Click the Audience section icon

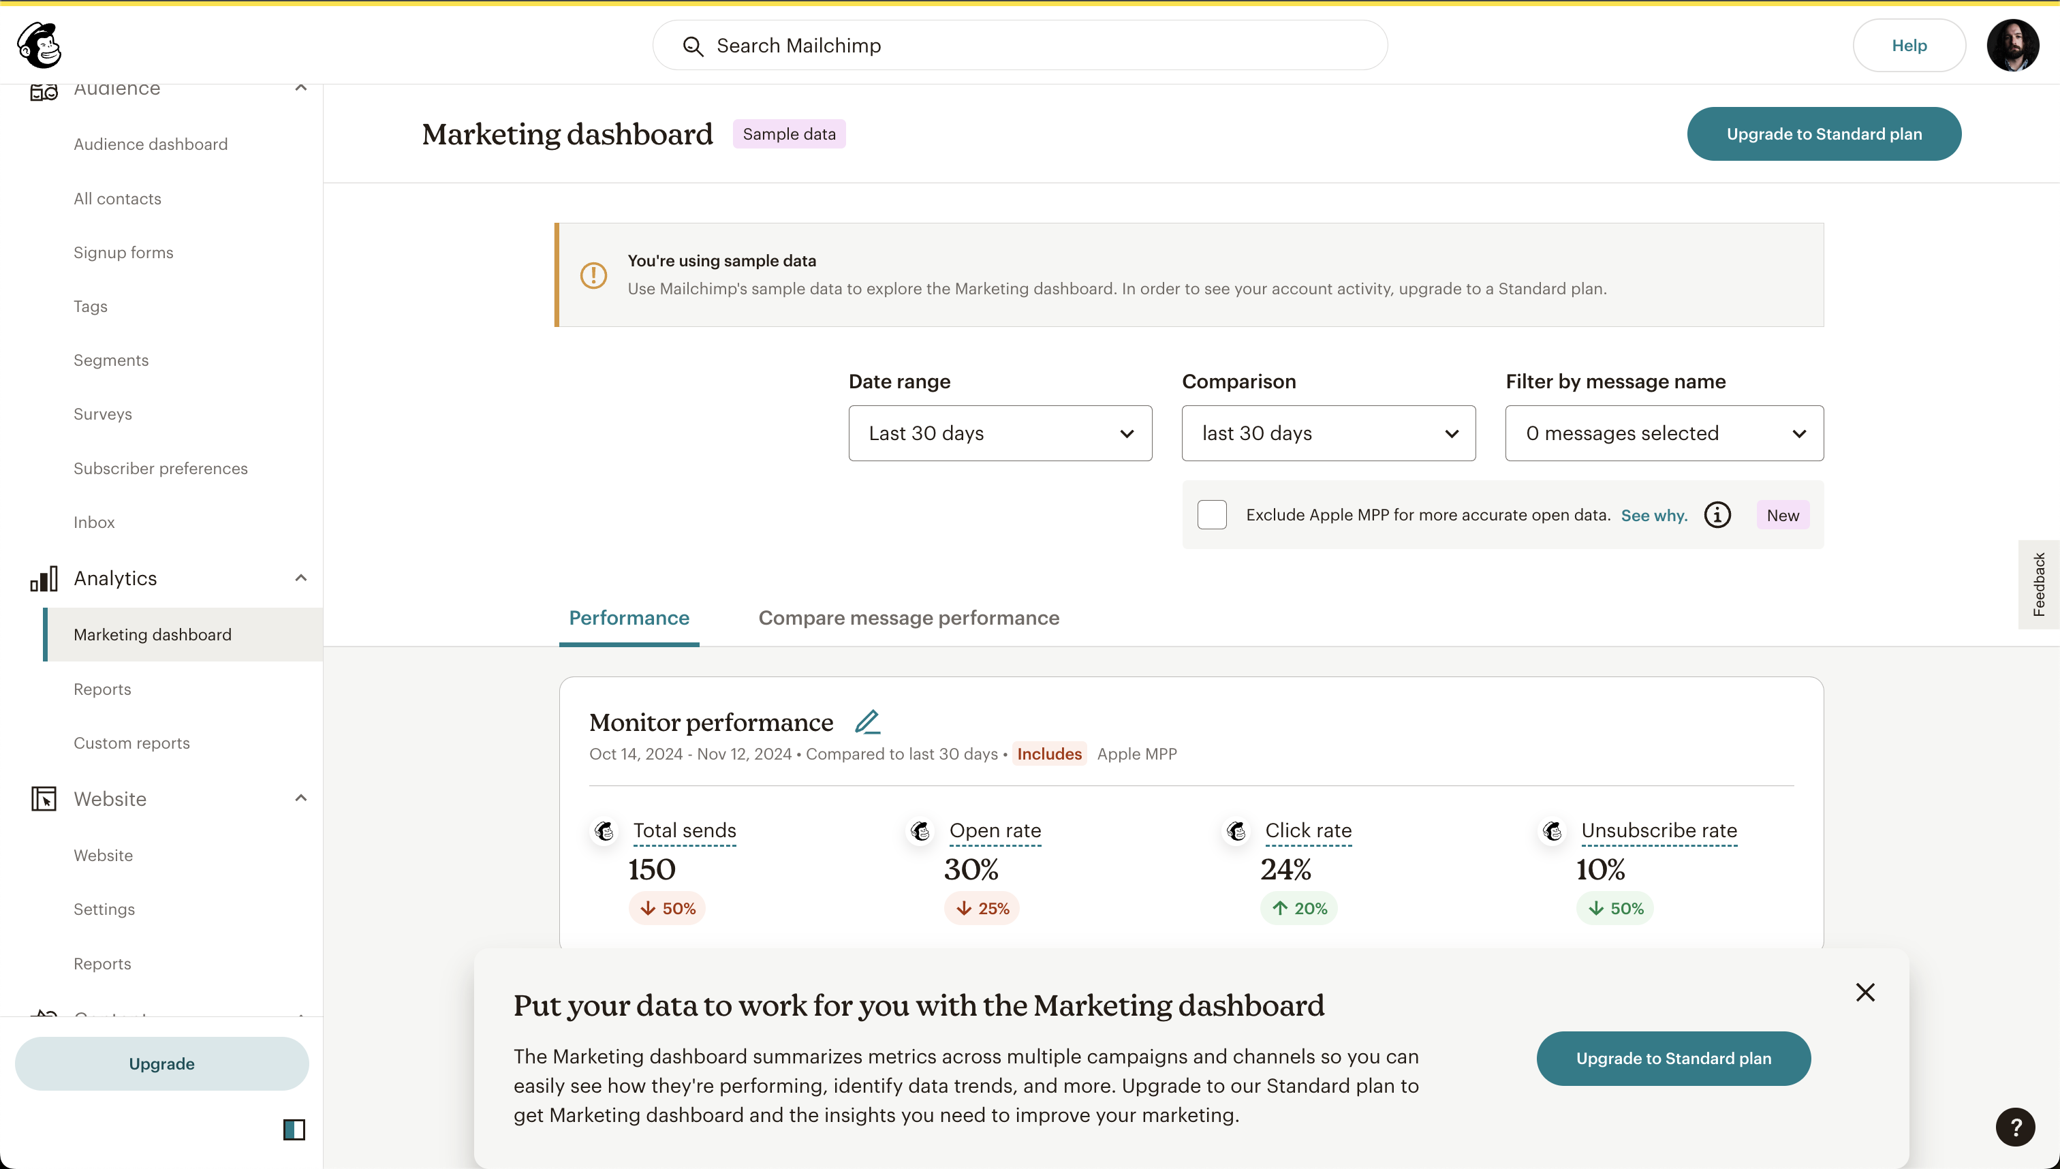44,91
